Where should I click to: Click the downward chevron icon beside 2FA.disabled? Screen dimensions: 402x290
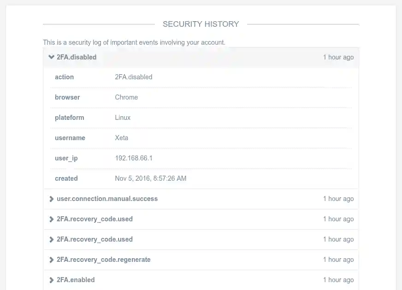pyautogui.click(x=51, y=57)
